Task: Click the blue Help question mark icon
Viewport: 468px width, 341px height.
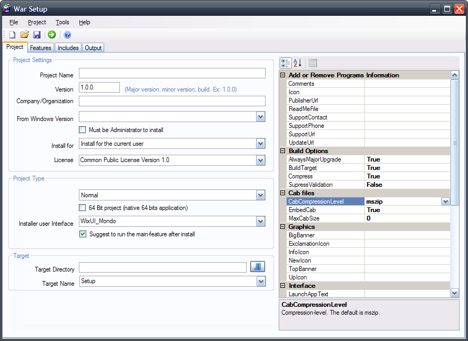Action: [67, 35]
